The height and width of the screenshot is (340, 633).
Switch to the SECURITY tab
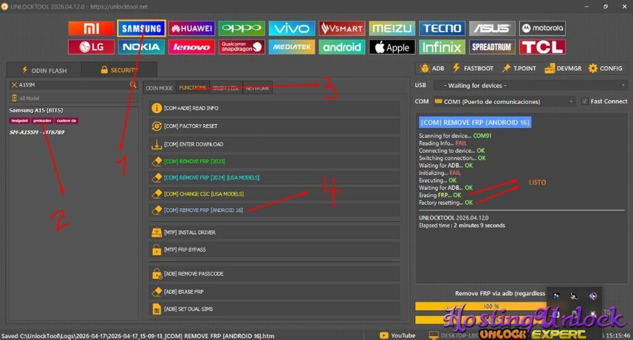pyautogui.click(x=119, y=70)
